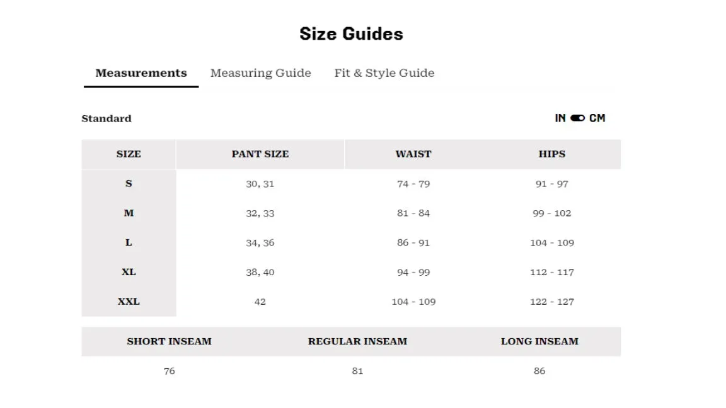Click the Size Guides heading
This screenshot has height=408, width=726.
(x=352, y=34)
